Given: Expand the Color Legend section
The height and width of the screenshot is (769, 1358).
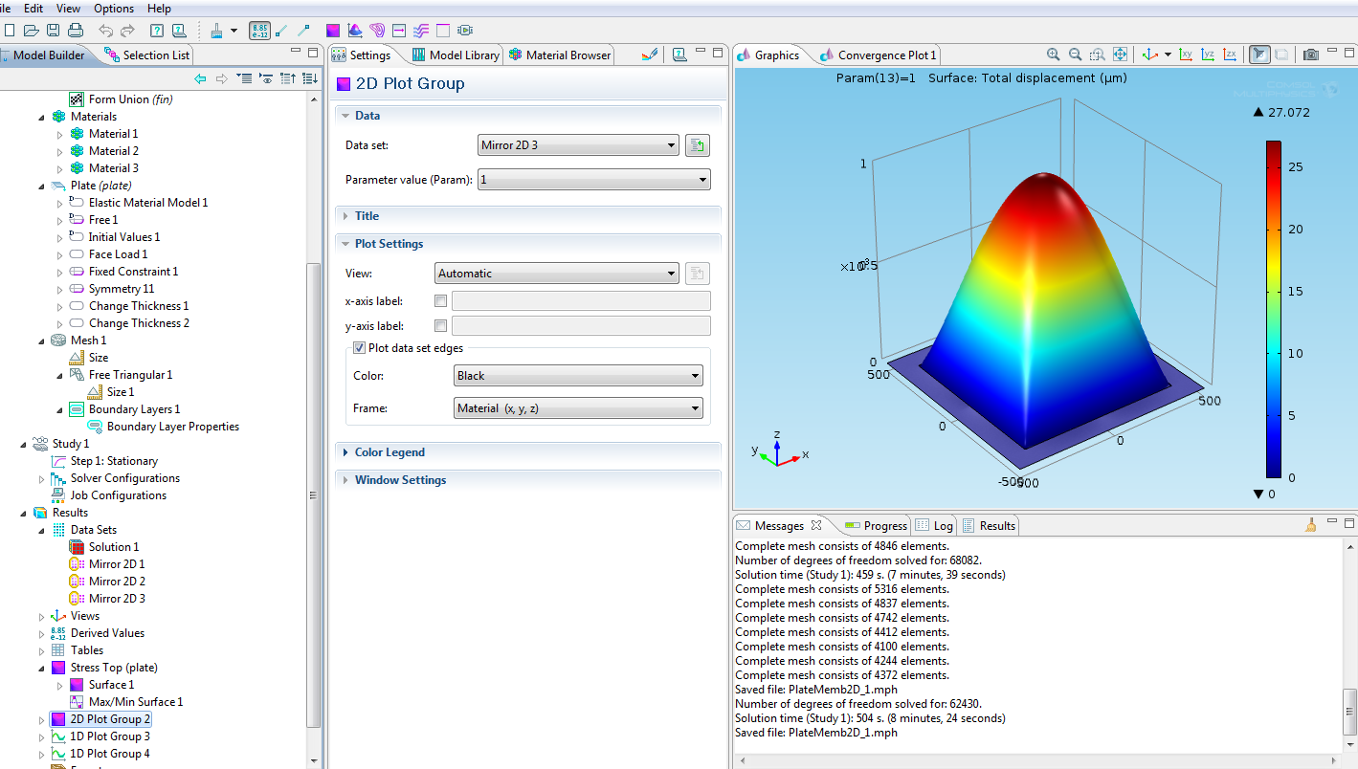Looking at the screenshot, I should click(390, 452).
